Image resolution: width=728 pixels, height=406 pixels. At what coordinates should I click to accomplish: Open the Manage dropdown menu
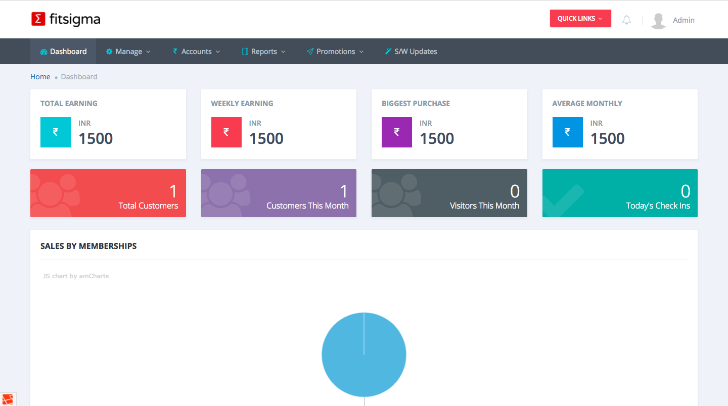pos(128,52)
